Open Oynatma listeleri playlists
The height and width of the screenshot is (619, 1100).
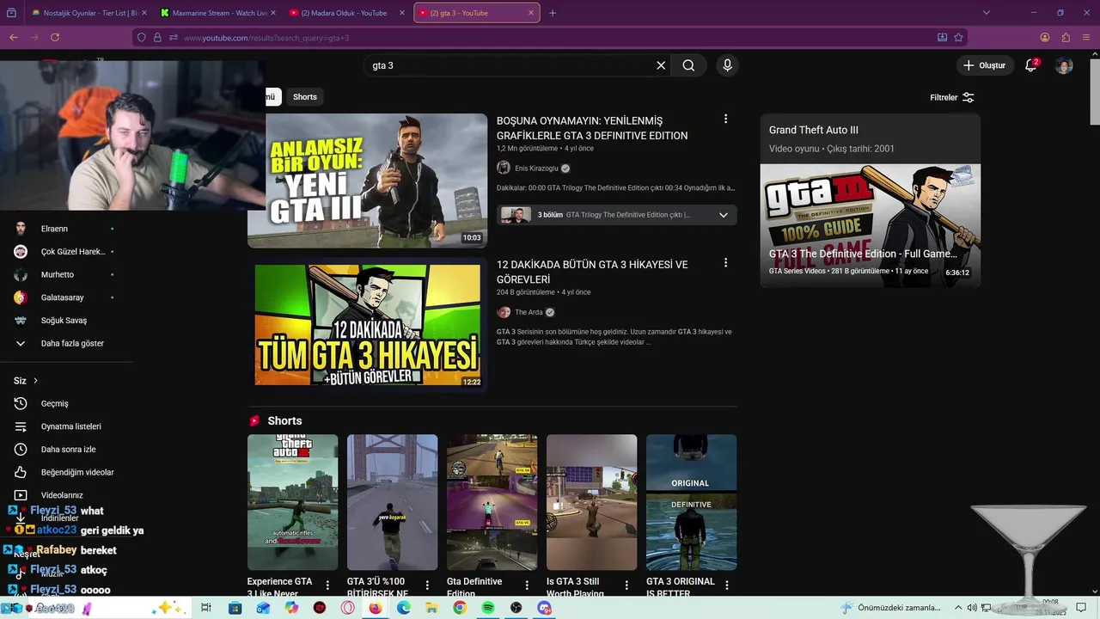(x=70, y=426)
